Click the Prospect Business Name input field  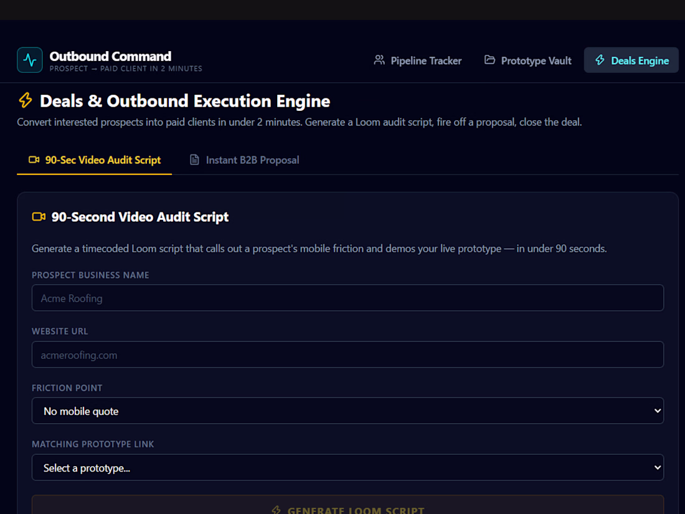347,298
